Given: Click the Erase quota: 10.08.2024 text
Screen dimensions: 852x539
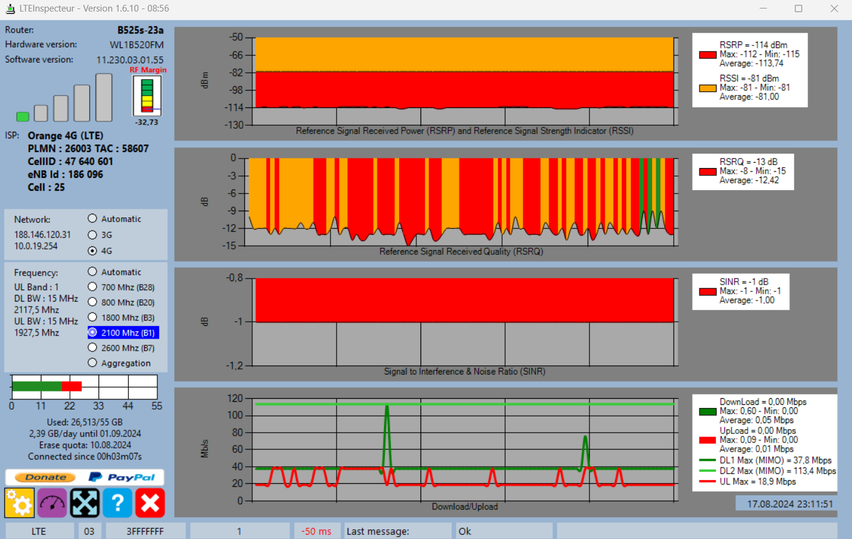Looking at the screenshot, I should pyautogui.click(x=84, y=445).
